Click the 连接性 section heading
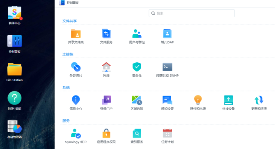This screenshot has height=149, width=275. [68, 54]
